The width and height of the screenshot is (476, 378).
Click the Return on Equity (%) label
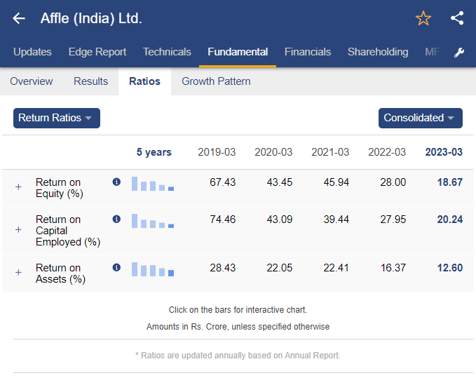60,188
